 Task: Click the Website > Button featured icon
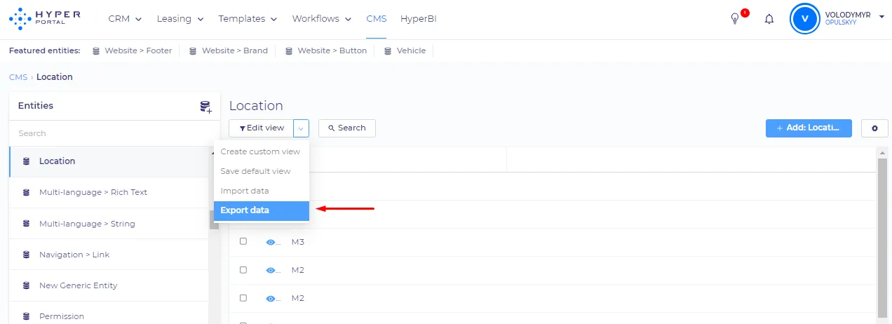tap(288, 51)
